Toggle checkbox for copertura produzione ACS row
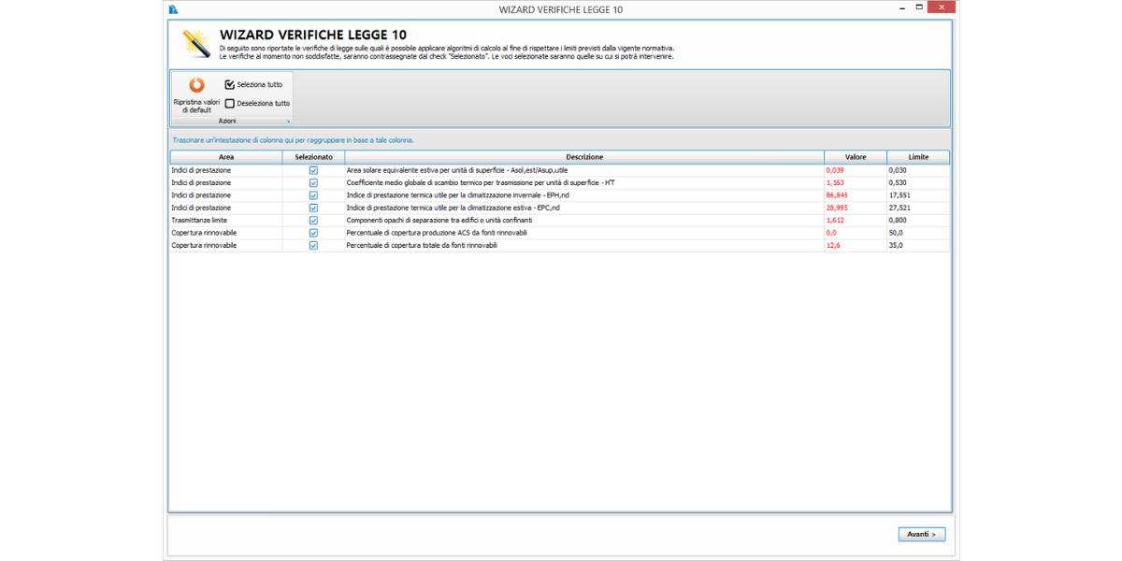Viewport: 1122px width, 561px height. 313,233
